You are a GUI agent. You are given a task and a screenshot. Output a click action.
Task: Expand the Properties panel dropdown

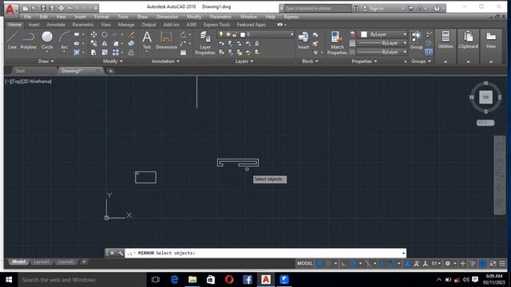(364, 61)
